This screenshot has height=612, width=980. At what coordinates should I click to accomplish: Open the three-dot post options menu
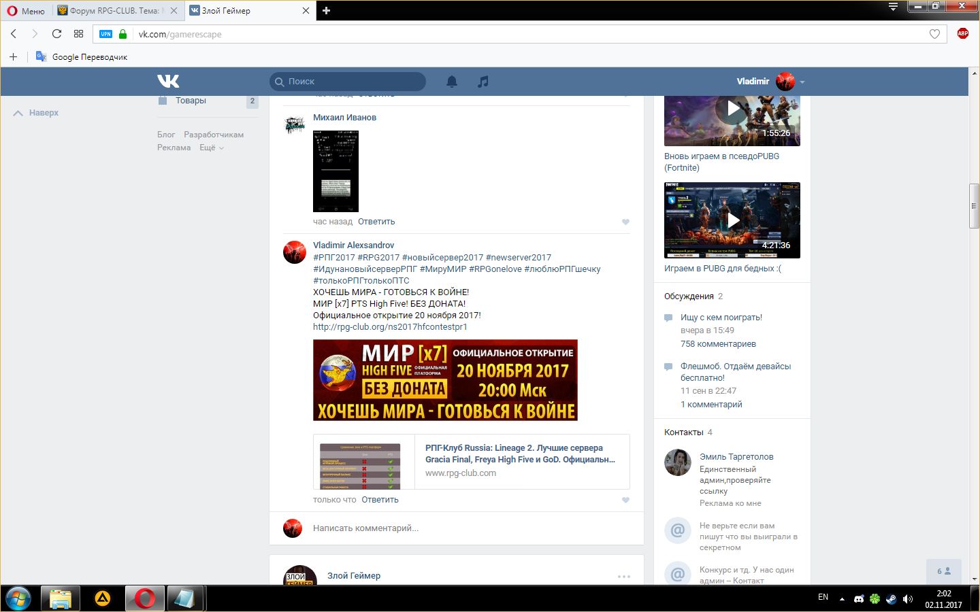(x=624, y=577)
